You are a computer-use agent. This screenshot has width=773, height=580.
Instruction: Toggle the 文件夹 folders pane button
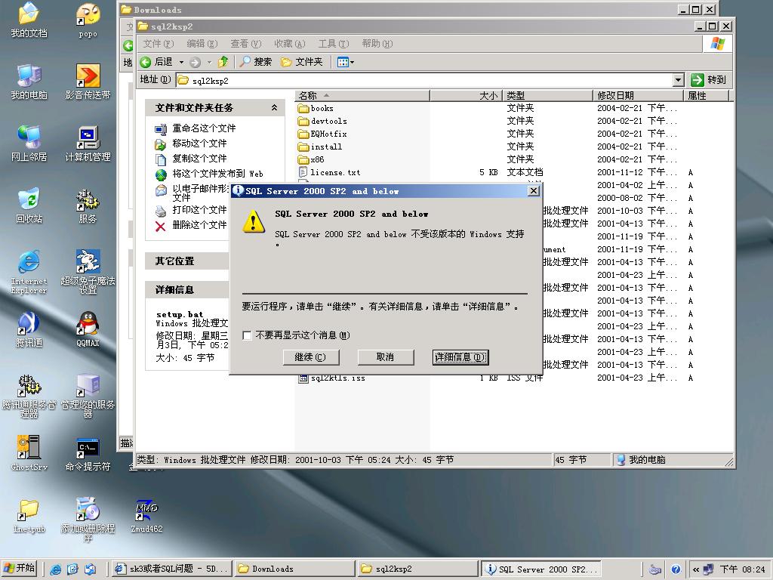(302, 62)
